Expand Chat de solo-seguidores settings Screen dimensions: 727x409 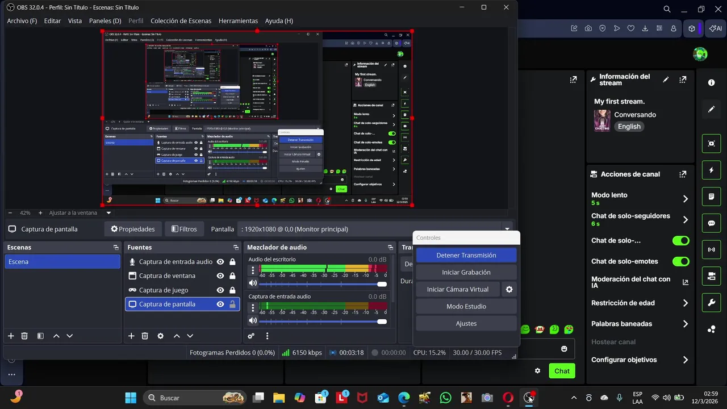685,220
